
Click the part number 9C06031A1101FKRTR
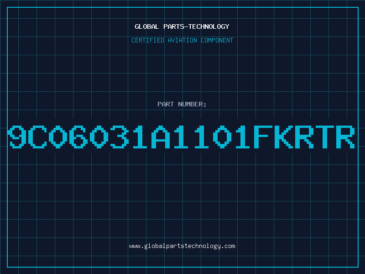[181, 137]
